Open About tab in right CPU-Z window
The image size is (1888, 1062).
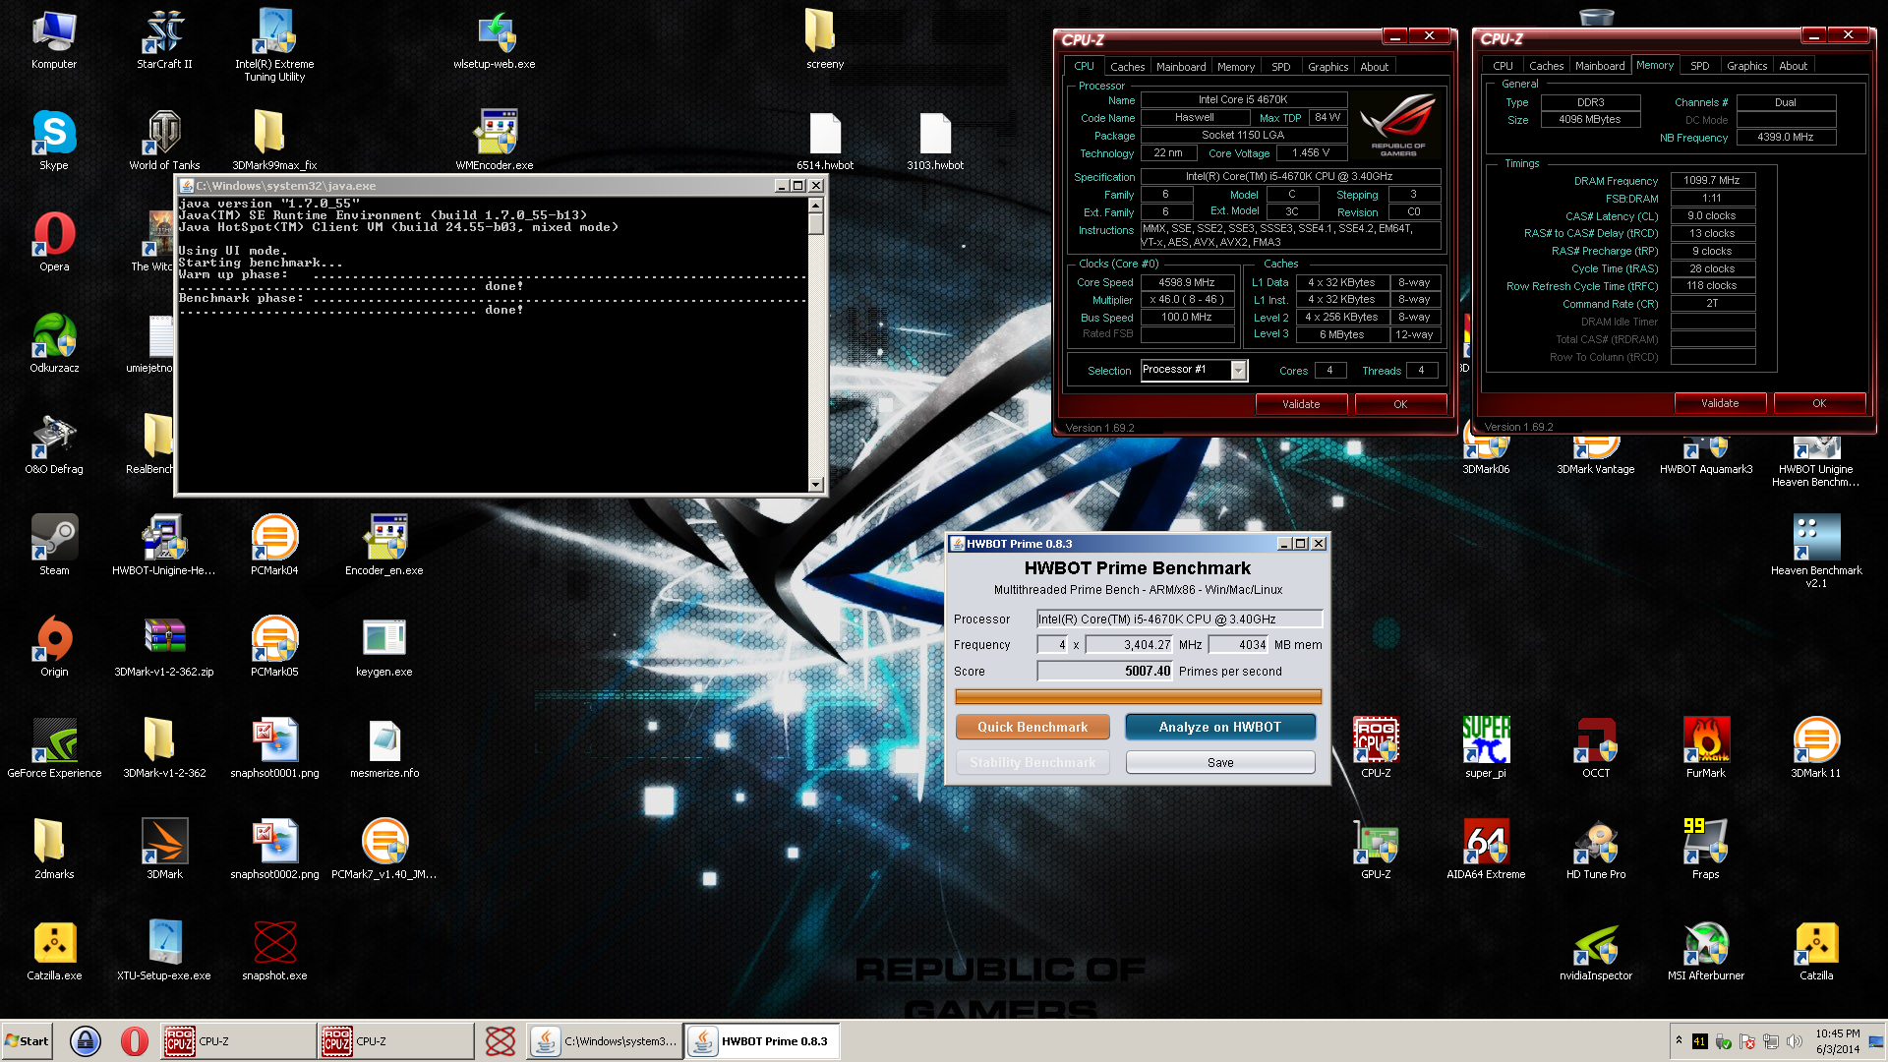1793,66
